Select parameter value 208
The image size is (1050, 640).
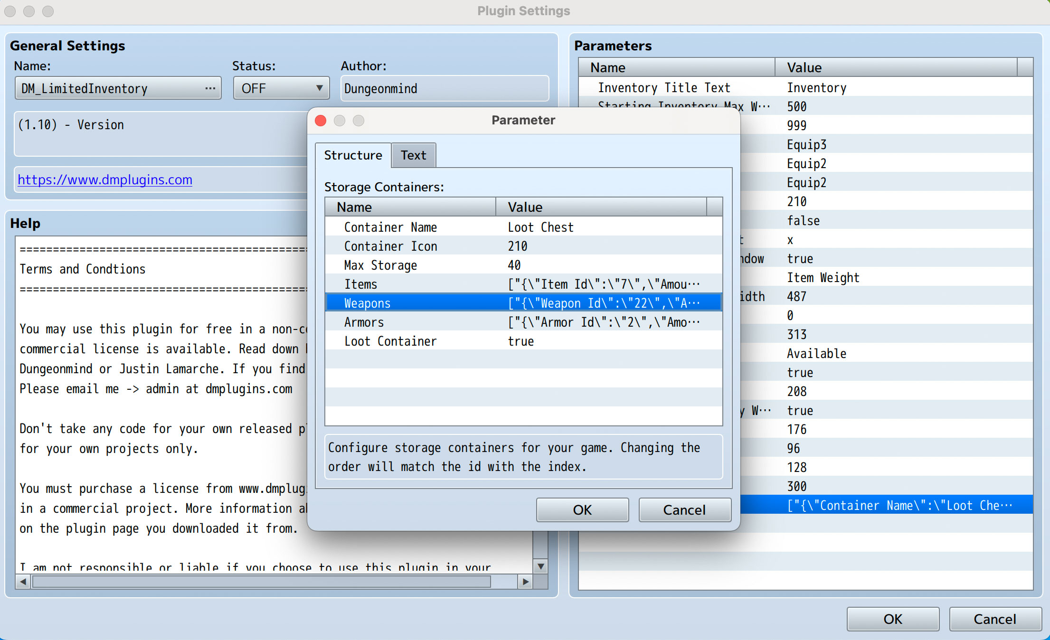pyautogui.click(x=796, y=391)
